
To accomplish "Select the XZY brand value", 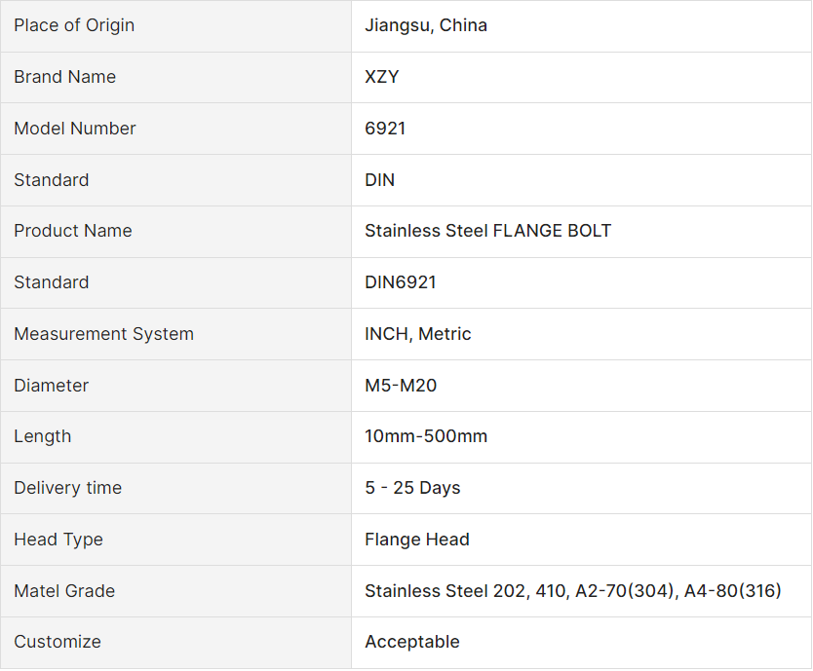I will point(382,77).
